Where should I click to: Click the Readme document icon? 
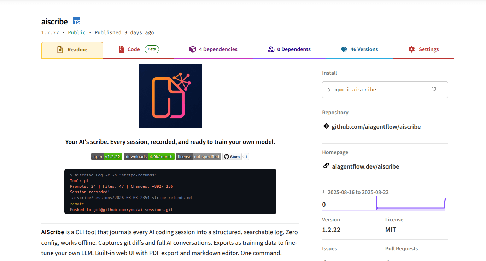point(60,50)
